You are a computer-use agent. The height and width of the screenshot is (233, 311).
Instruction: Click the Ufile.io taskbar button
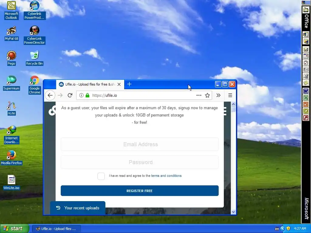(56, 229)
